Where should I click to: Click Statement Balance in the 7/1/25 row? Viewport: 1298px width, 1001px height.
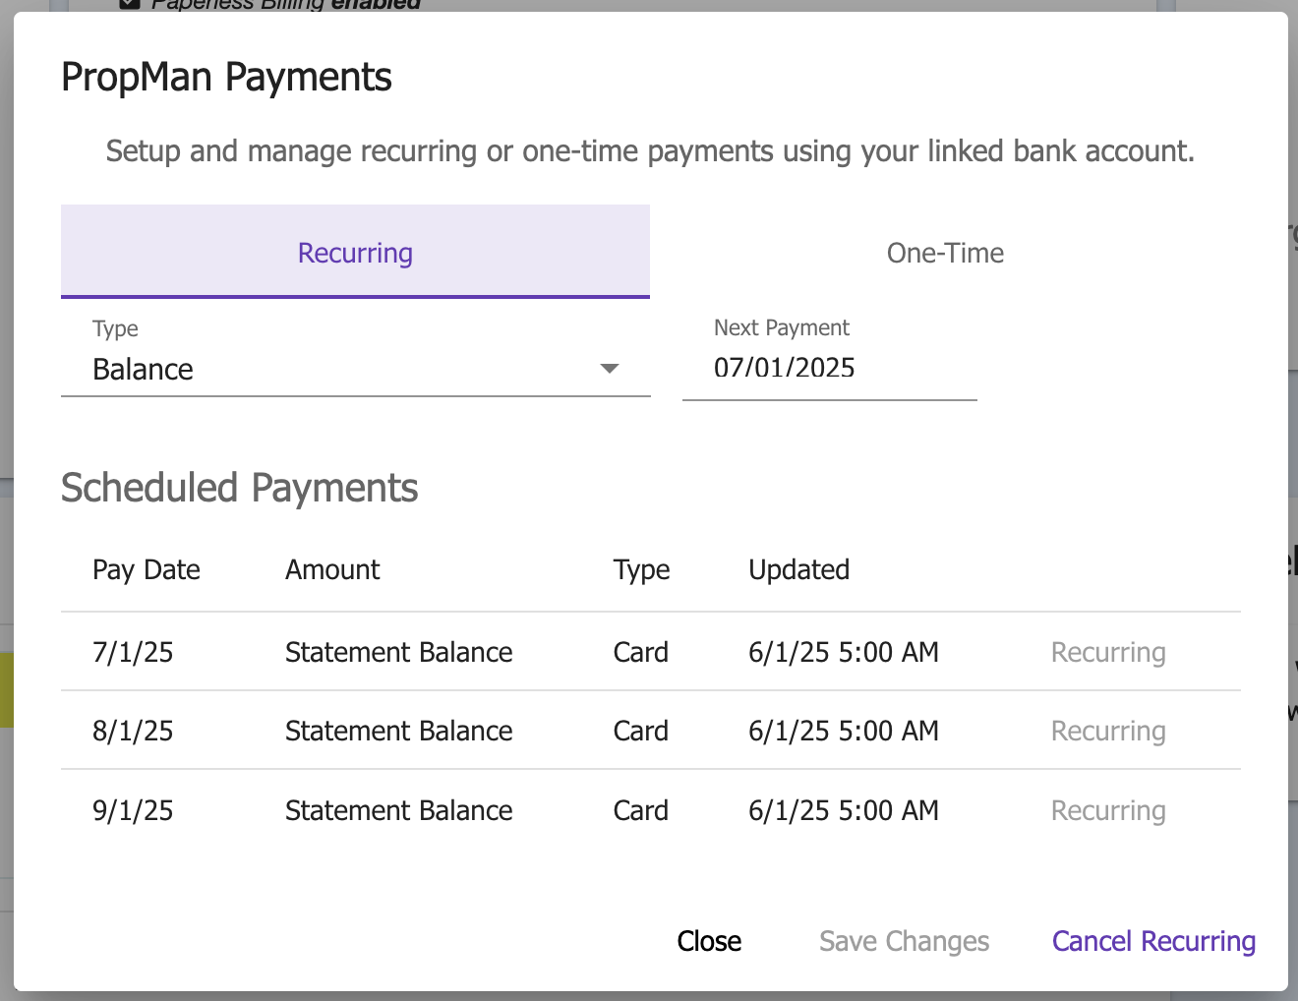[x=398, y=652]
